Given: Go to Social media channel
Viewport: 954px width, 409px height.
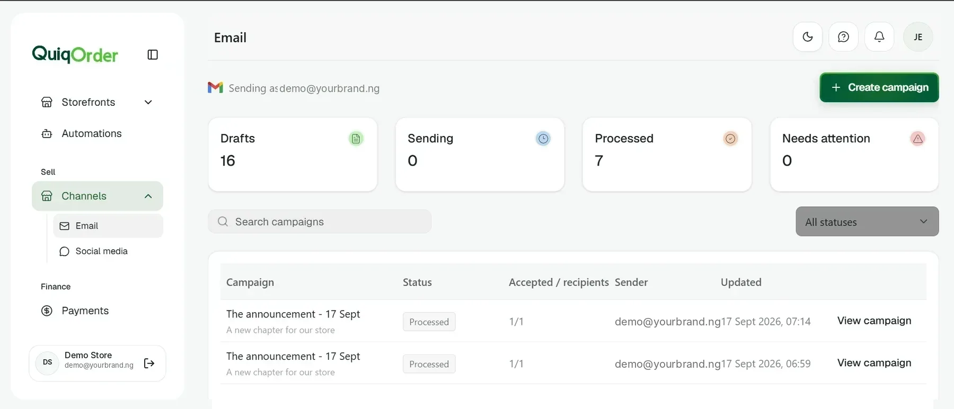Looking at the screenshot, I should 108,251.
